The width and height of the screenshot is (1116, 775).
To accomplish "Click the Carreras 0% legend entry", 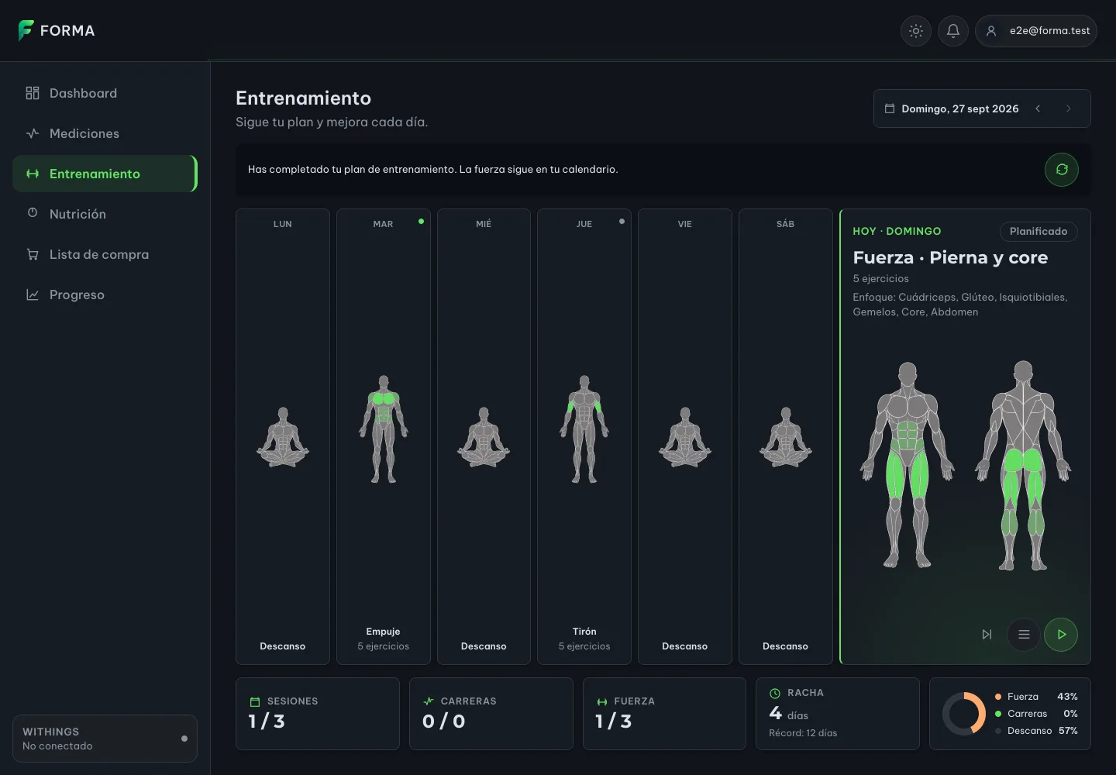I will [1036, 714].
